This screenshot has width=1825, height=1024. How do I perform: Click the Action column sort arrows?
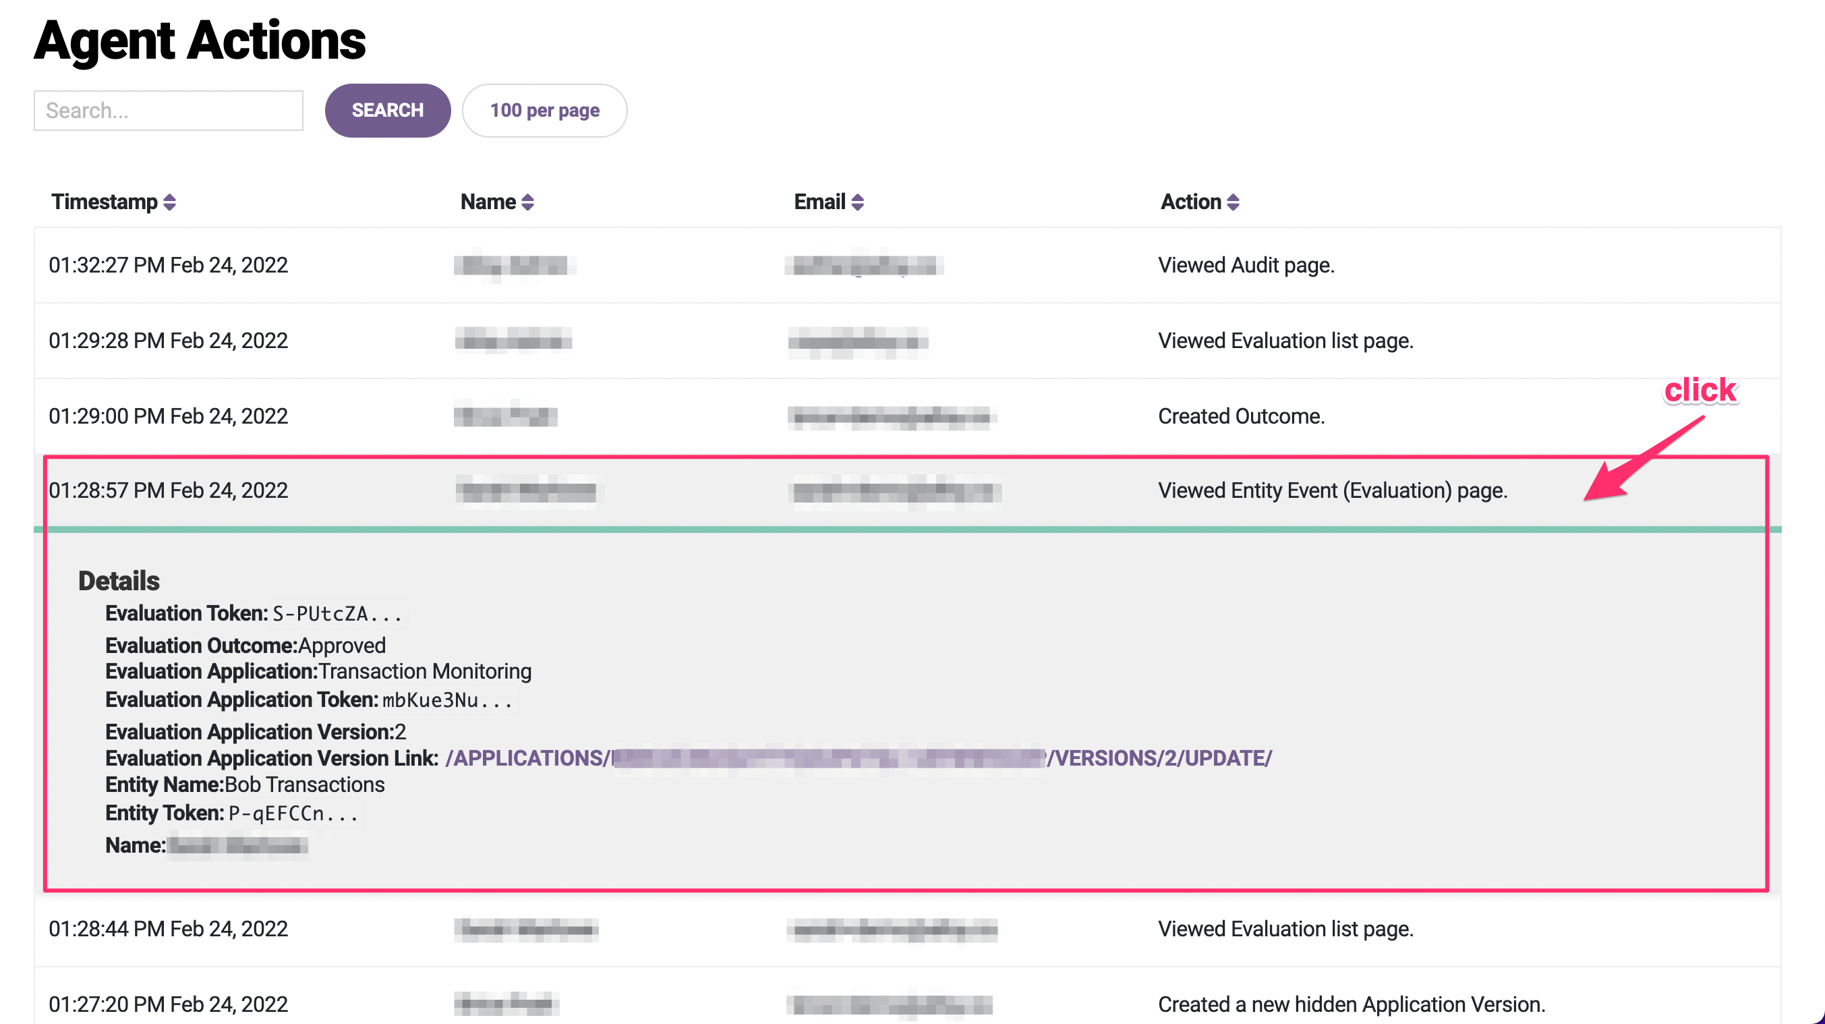(x=1234, y=202)
